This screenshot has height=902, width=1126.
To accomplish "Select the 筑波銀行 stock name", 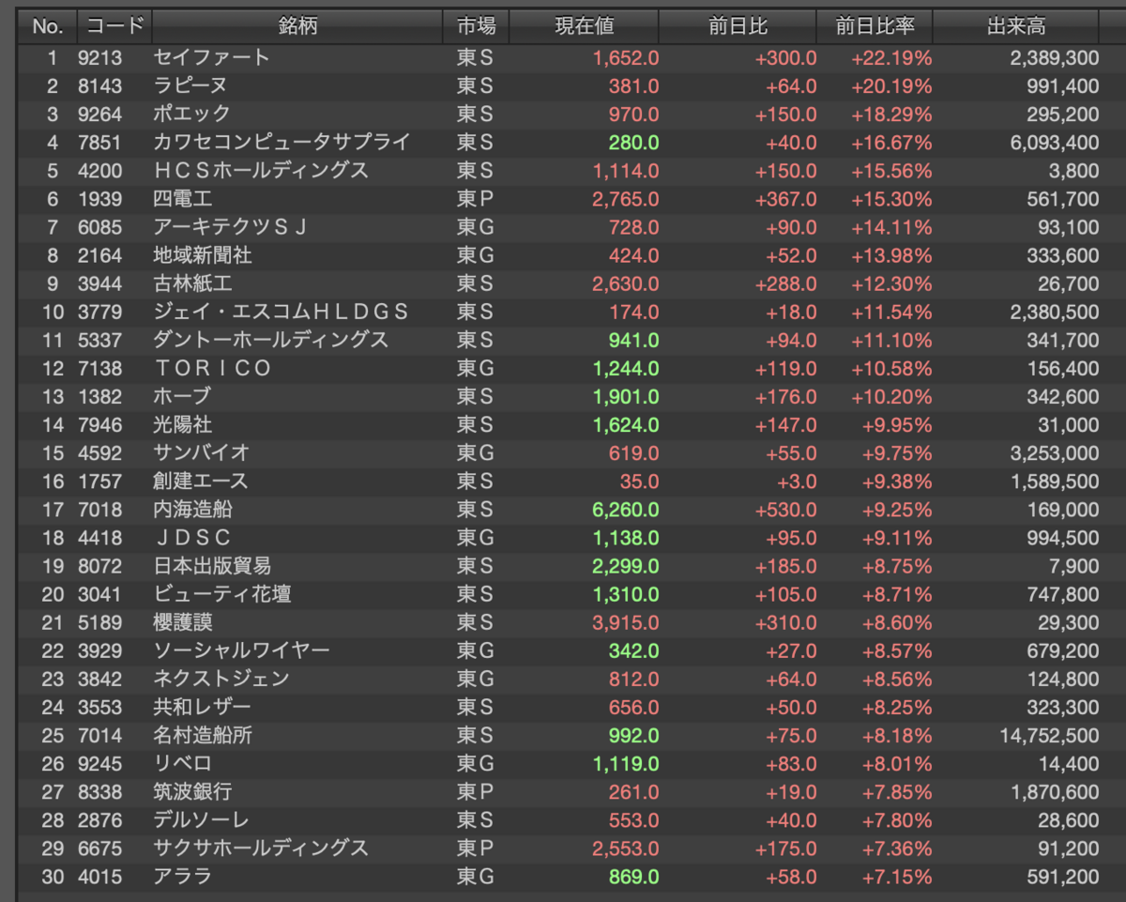I will point(192,792).
